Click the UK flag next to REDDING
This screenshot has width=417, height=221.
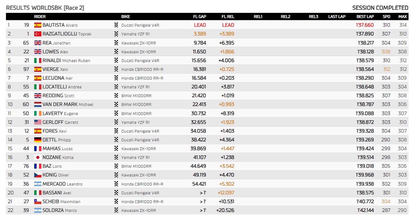(x=38, y=96)
